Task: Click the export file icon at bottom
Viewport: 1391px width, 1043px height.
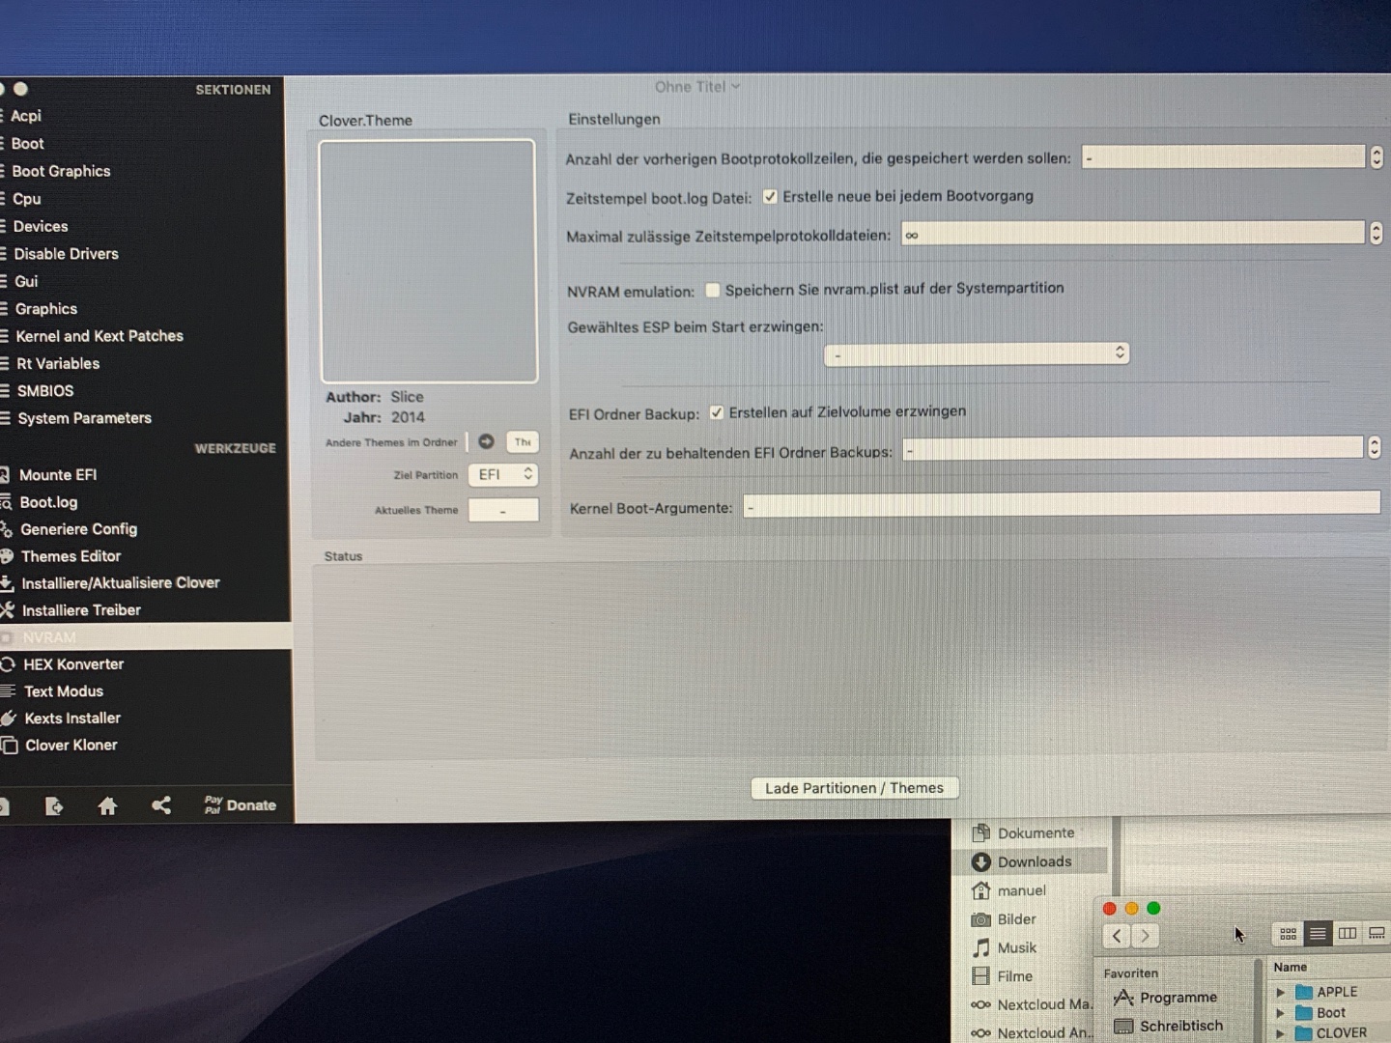Action: [54, 805]
